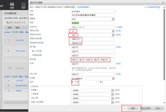Viewport: 166px width, 112px height.
Task: Click help icon next to 接入方式
Action: pyautogui.click(x=40, y=51)
